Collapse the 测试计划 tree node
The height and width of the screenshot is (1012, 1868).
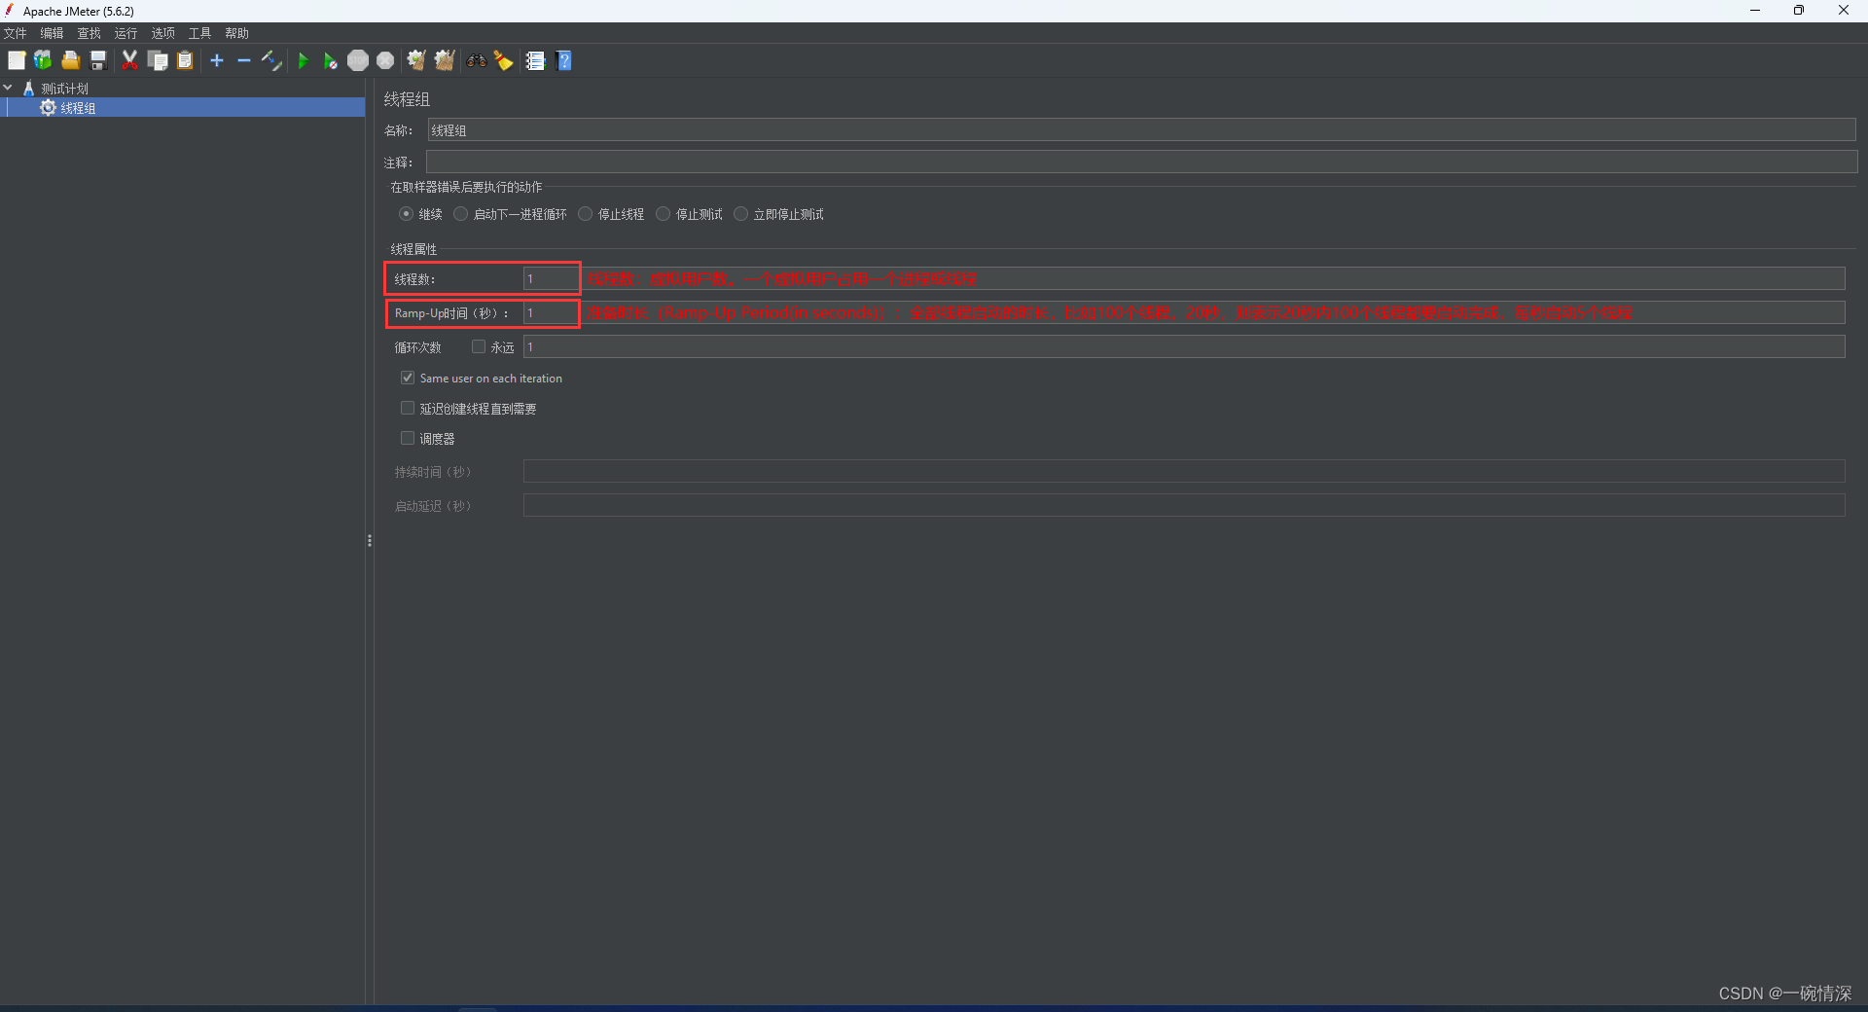(8, 88)
